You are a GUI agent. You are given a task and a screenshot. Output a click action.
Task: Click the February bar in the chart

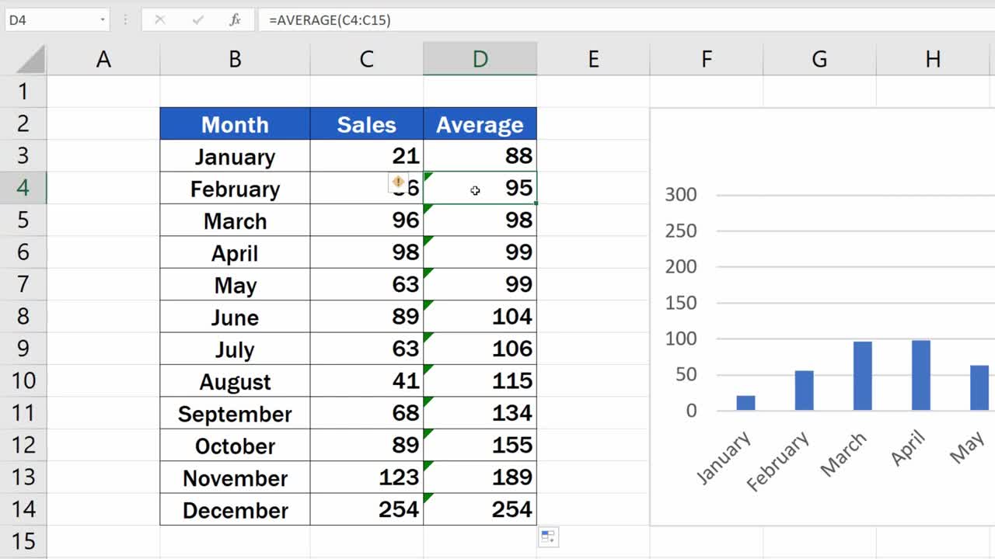tap(804, 391)
